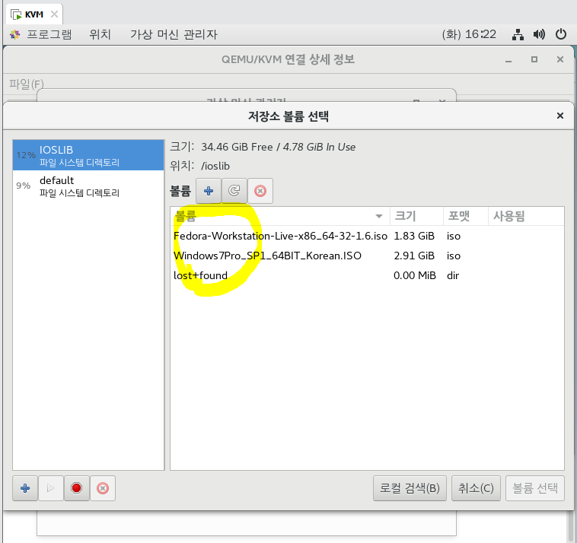Select the lost+found directory row

tap(367, 275)
